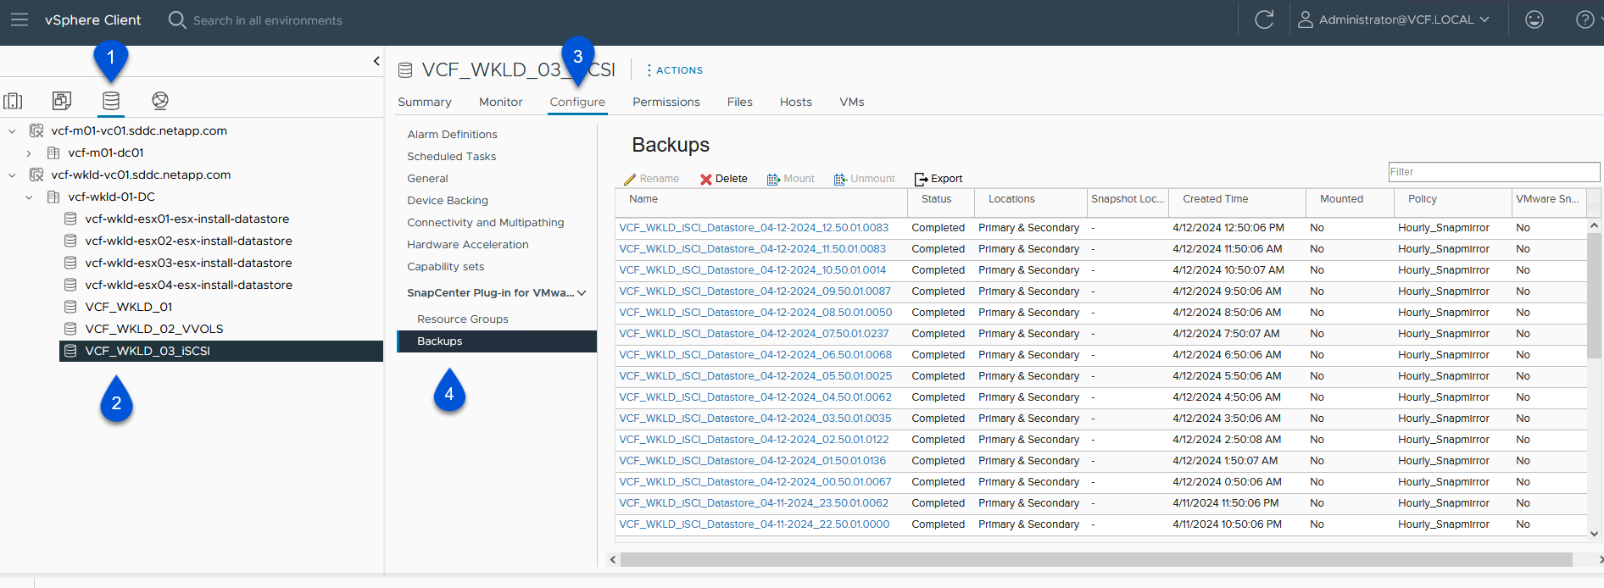Open the hamburger navigation menu
This screenshot has height=588, width=1604.
coord(19,19)
